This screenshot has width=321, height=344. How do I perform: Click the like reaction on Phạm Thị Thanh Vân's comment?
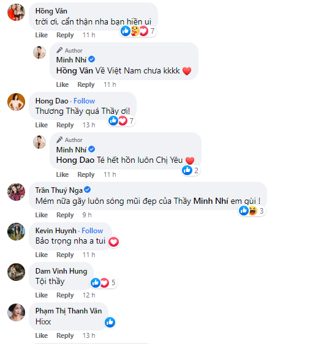coord(110,322)
